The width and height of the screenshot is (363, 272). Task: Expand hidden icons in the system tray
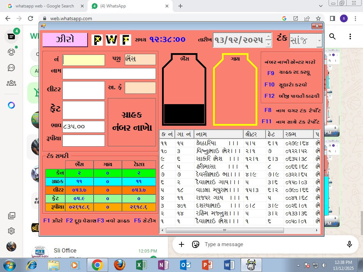tap(298, 265)
